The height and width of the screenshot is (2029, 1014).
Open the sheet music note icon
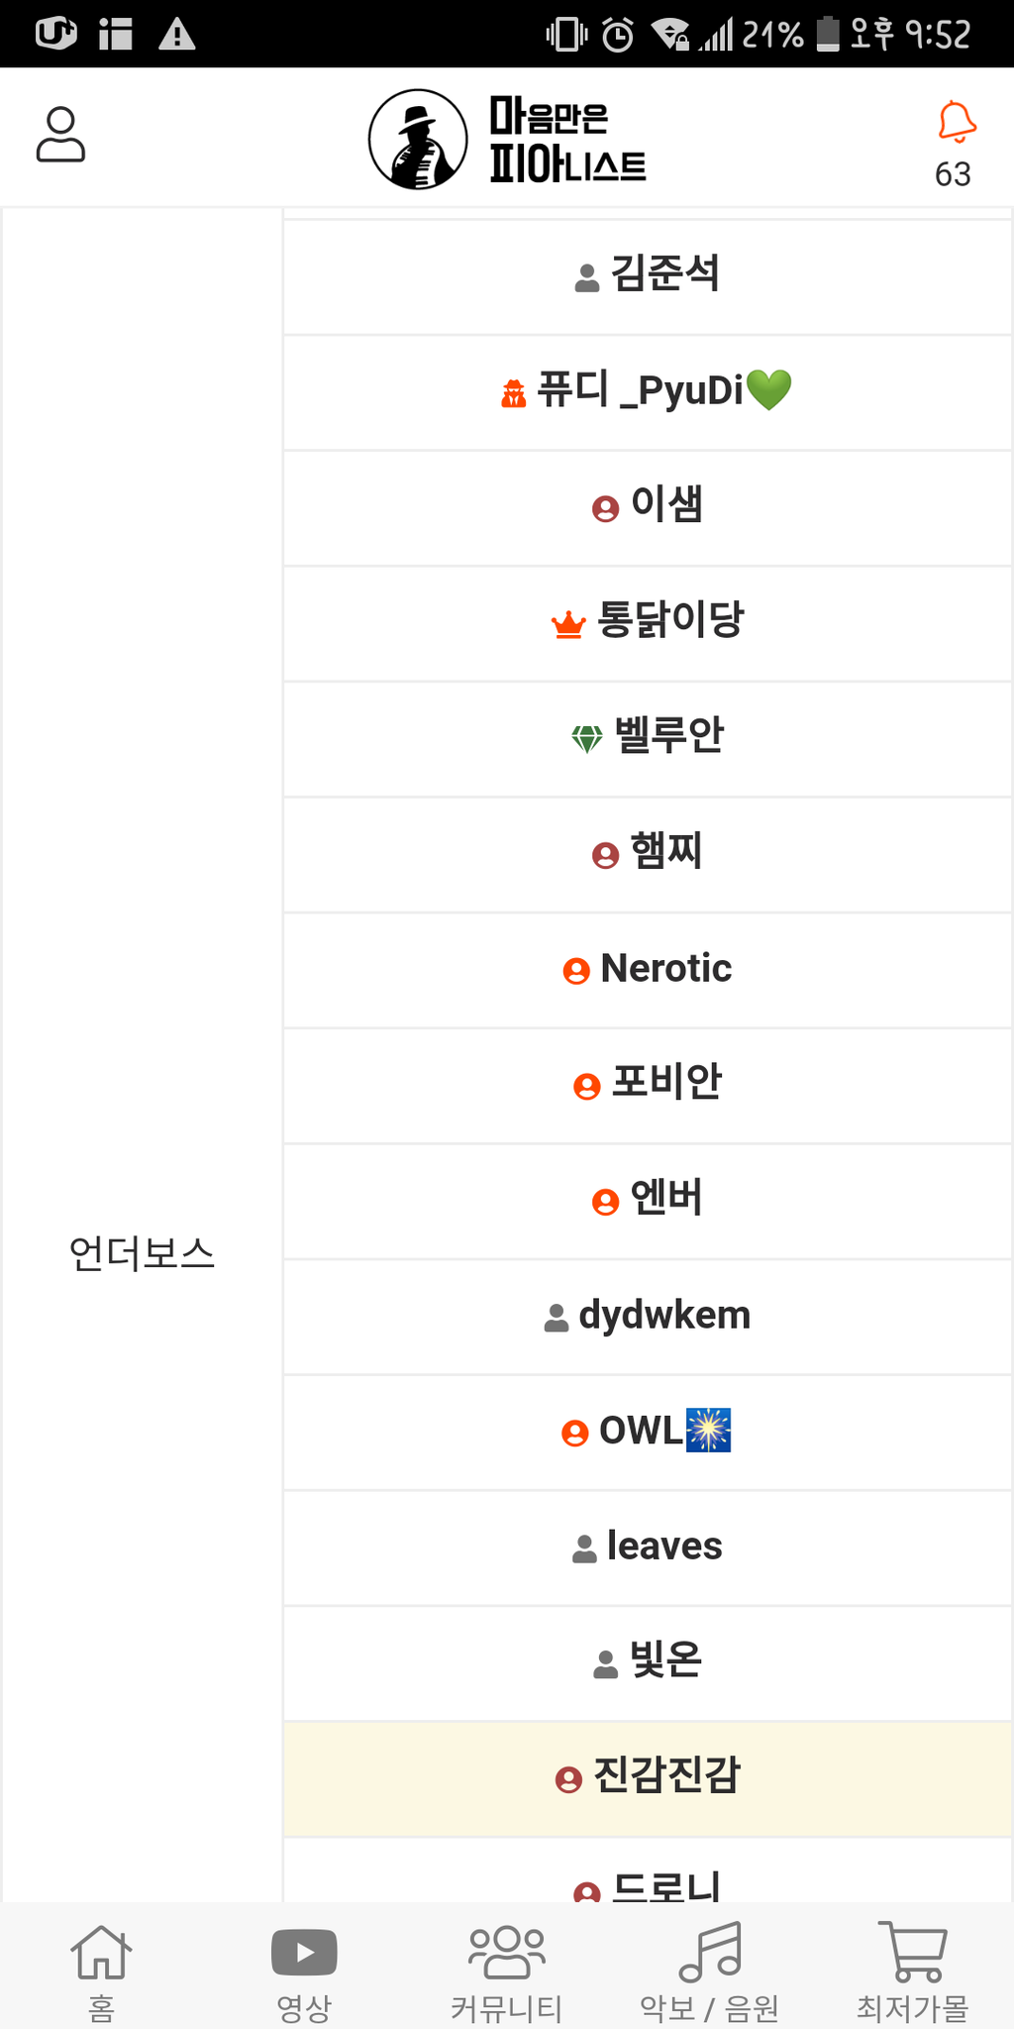click(710, 1952)
